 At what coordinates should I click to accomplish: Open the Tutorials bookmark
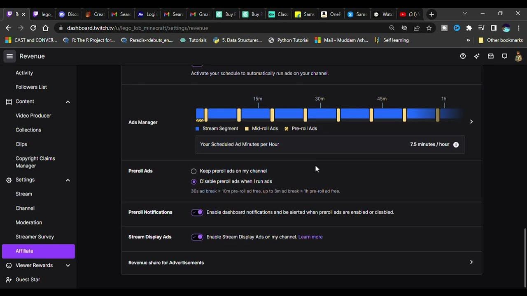pos(194,40)
